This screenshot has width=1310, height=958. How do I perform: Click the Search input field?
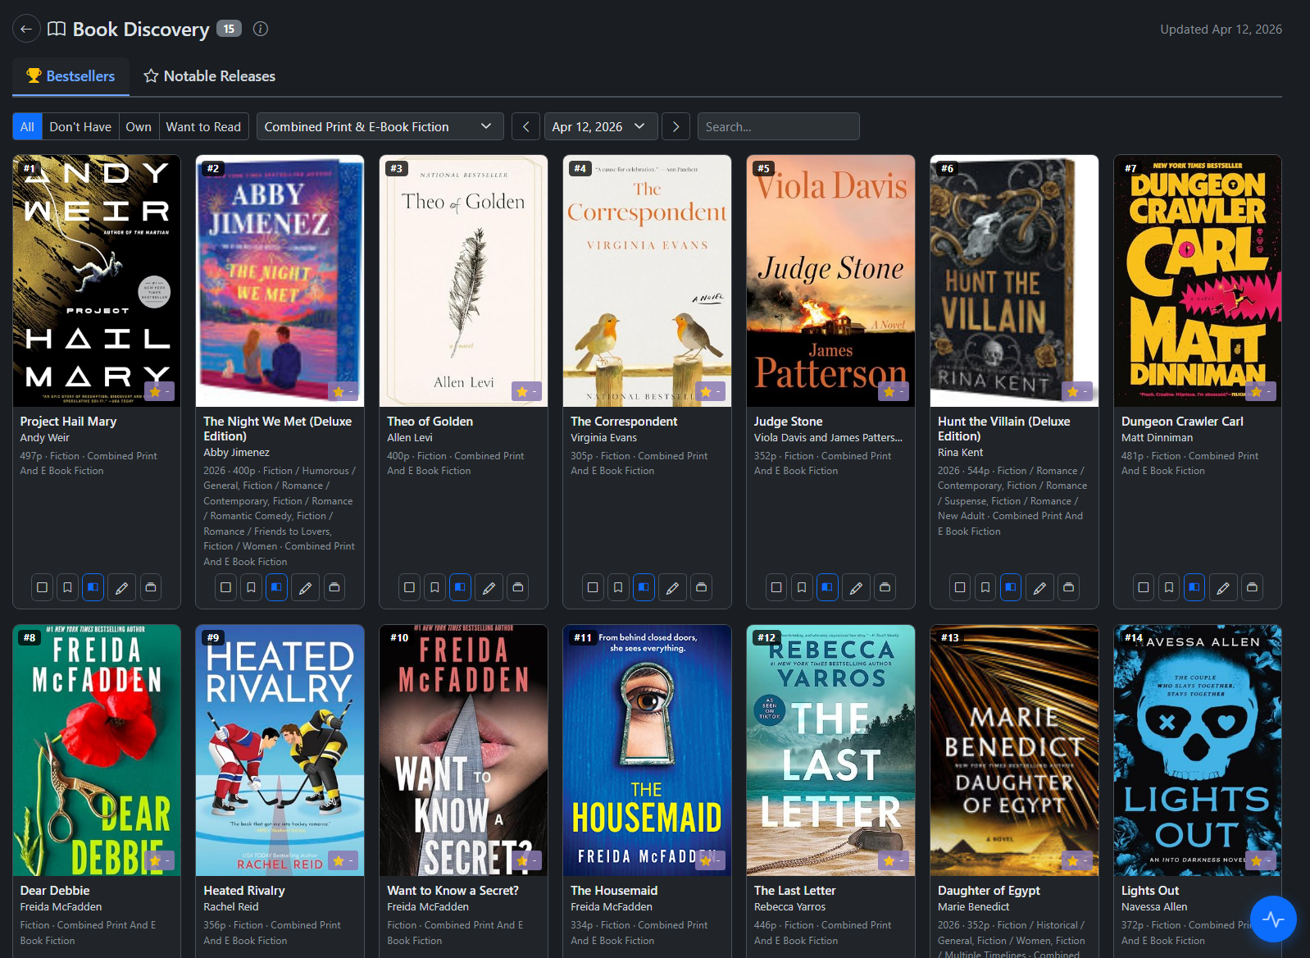coord(777,126)
